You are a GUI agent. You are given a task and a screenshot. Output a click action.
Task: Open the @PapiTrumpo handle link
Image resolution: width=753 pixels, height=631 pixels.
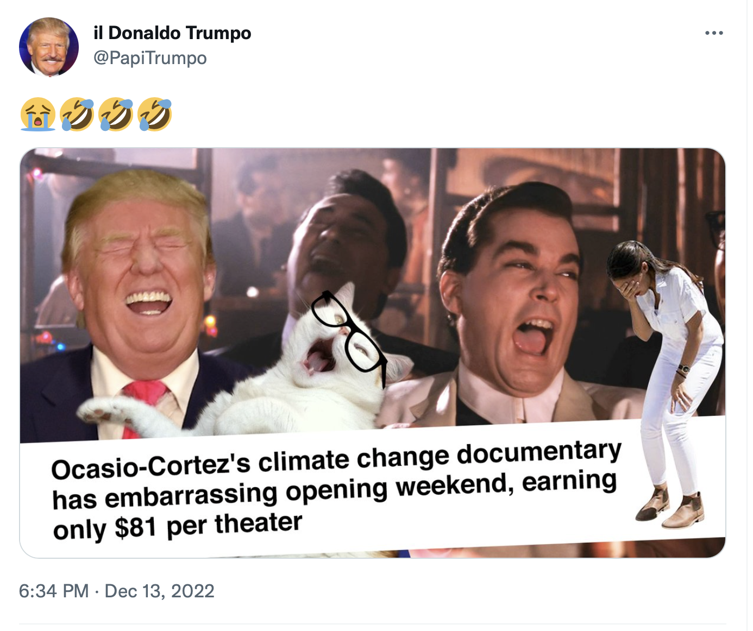[150, 58]
